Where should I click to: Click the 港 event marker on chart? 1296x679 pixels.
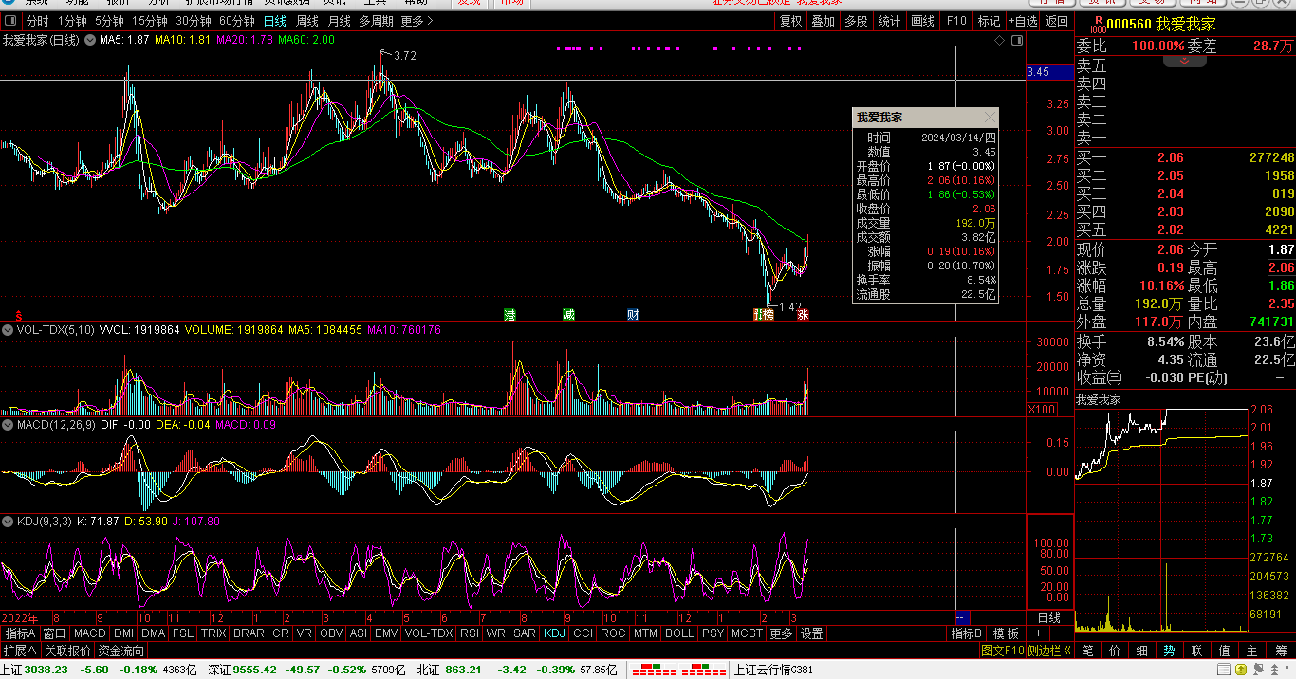coord(510,314)
